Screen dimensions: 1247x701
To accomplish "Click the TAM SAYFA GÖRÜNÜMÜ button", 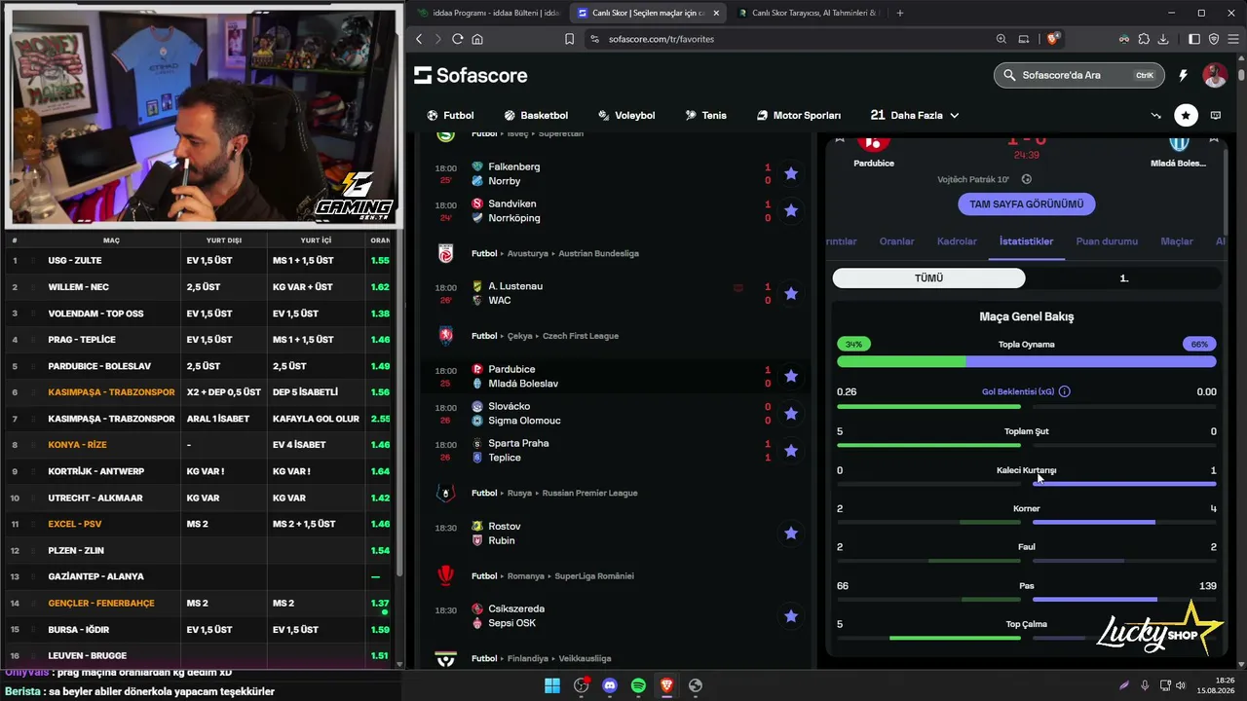I will pos(1026,204).
